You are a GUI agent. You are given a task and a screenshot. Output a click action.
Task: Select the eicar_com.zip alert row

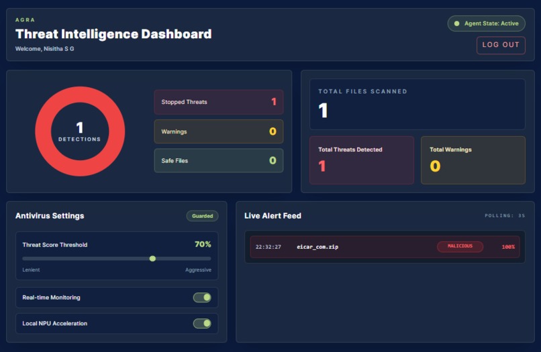[x=385, y=247]
